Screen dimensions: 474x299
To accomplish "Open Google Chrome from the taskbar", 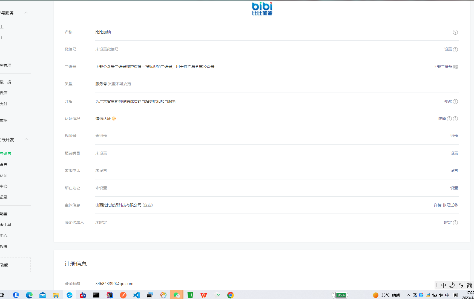I will 230,295.
